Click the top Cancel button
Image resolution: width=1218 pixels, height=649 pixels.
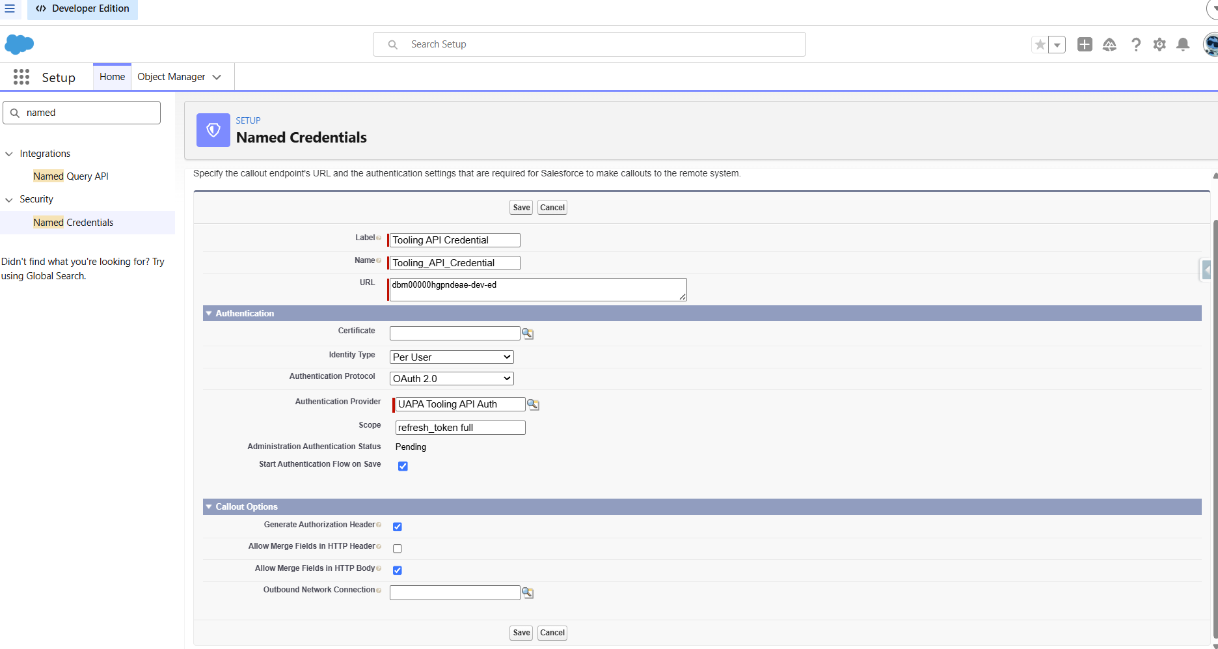[x=552, y=208]
